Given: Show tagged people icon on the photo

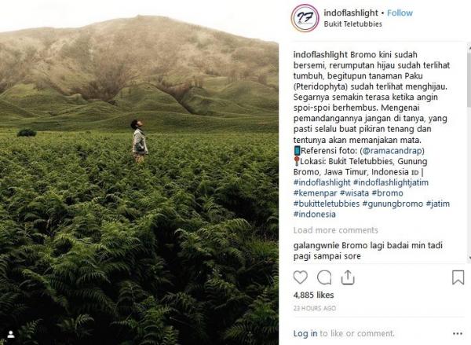Looking at the screenshot, I should (x=11, y=334).
